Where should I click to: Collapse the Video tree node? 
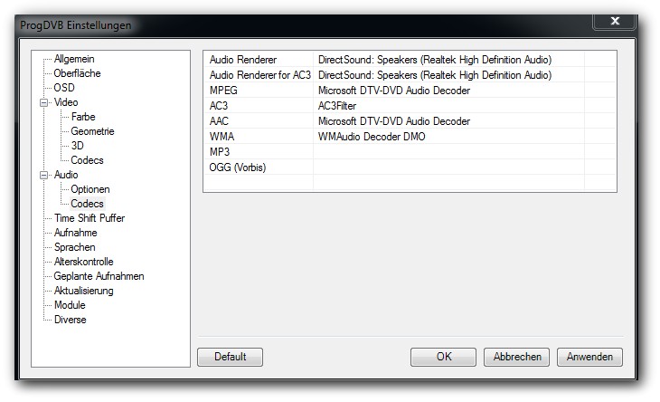click(42, 102)
